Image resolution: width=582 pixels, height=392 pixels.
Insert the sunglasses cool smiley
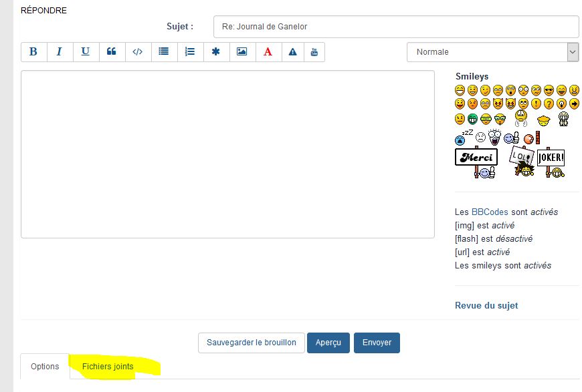click(x=549, y=90)
